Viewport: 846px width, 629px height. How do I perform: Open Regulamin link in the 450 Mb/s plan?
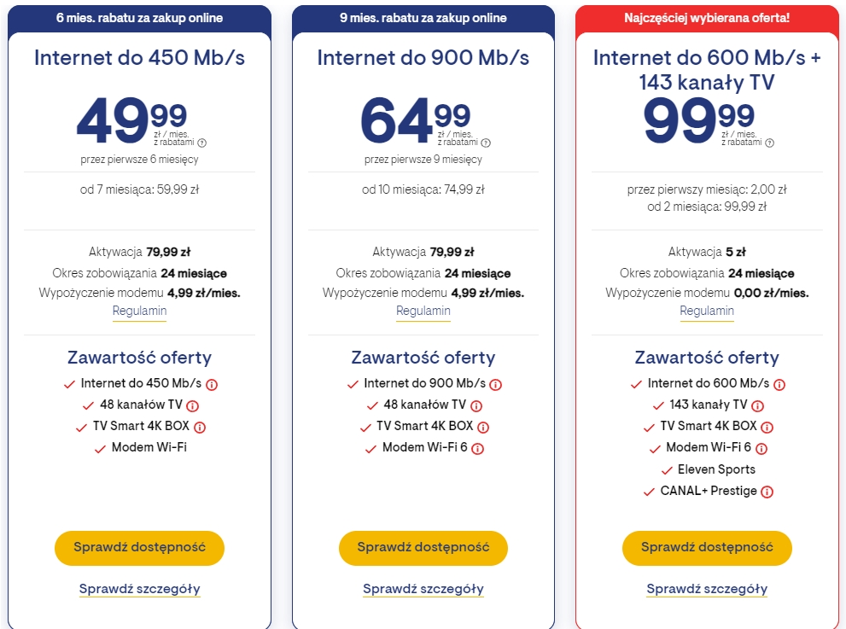(139, 312)
